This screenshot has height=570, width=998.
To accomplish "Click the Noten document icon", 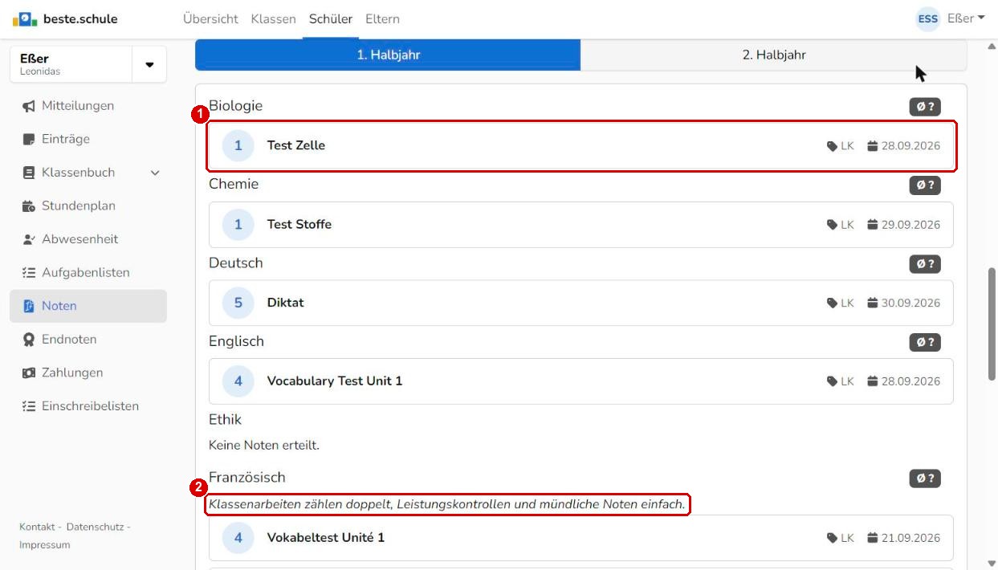I will (x=29, y=306).
